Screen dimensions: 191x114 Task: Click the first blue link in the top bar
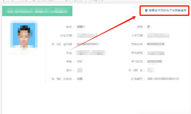click(73, 1)
